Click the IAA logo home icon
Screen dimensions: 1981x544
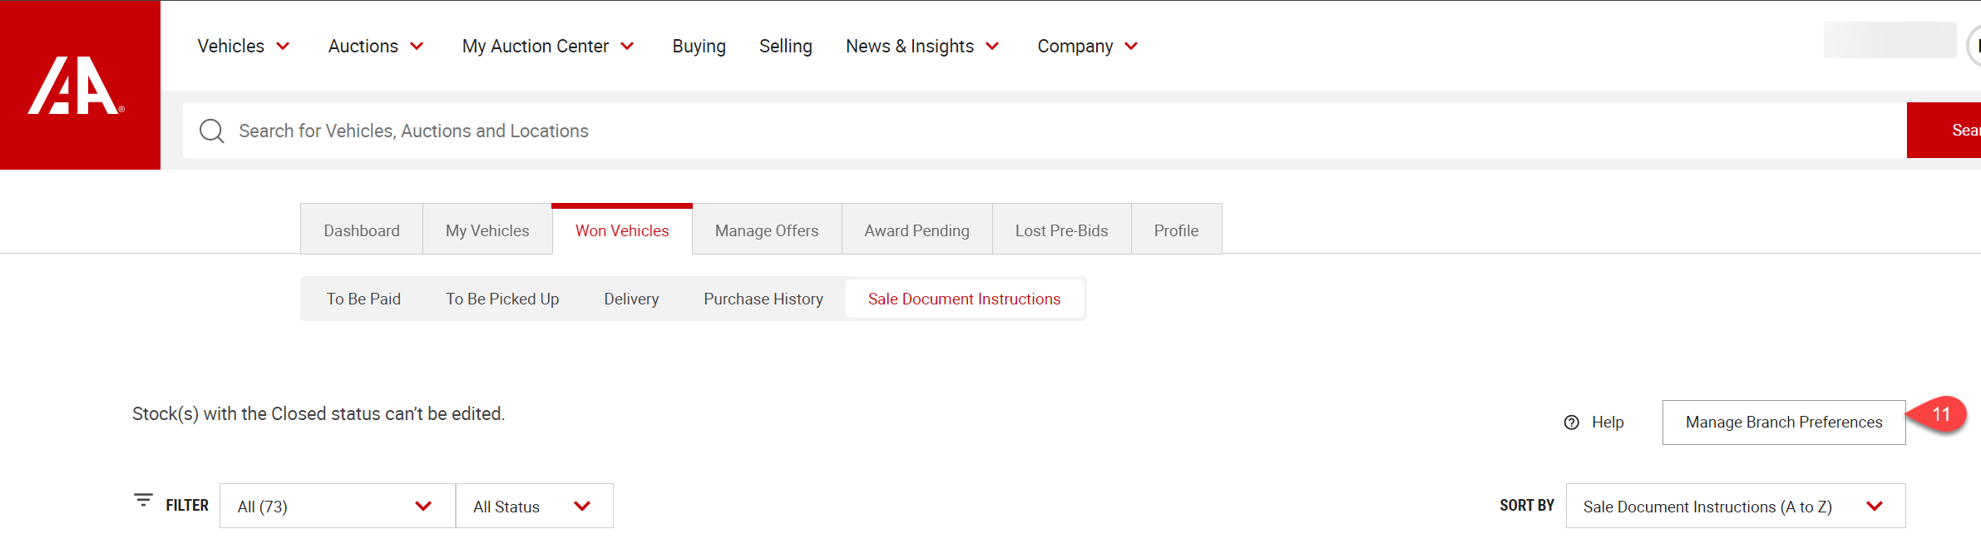click(77, 86)
